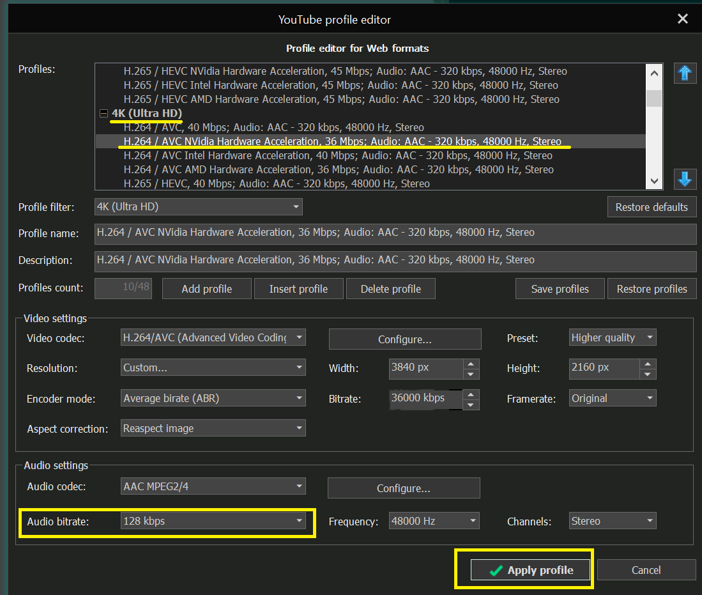Click the blue move profile up arrow
702x595 pixels.
[x=685, y=73]
